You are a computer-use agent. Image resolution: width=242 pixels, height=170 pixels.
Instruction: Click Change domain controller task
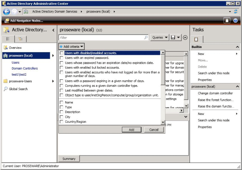(215, 93)
